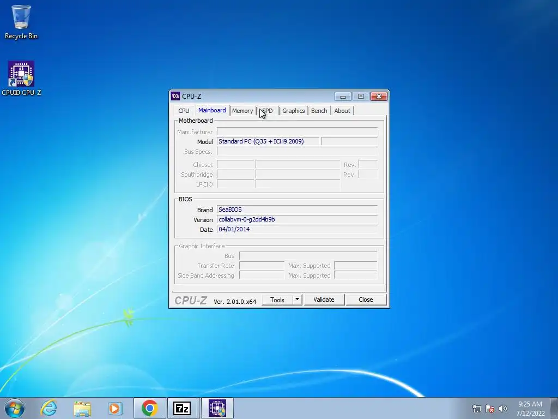This screenshot has height=419, width=558.
Task: Switch to the Graphics tab
Action: tap(294, 111)
